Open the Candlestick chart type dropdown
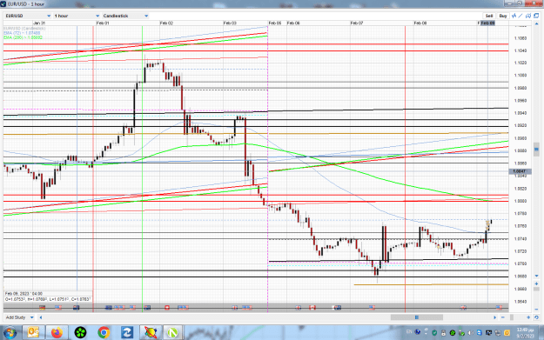The height and width of the screenshot is (340, 544). coord(125,16)
